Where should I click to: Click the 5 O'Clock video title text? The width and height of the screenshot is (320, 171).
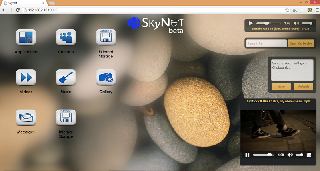[x=278, y=101]
